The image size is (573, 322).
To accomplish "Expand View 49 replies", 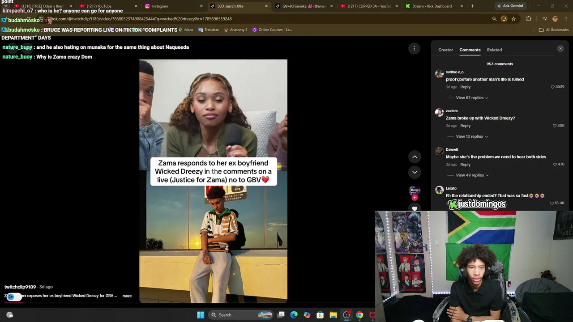I will pos(472,175).
